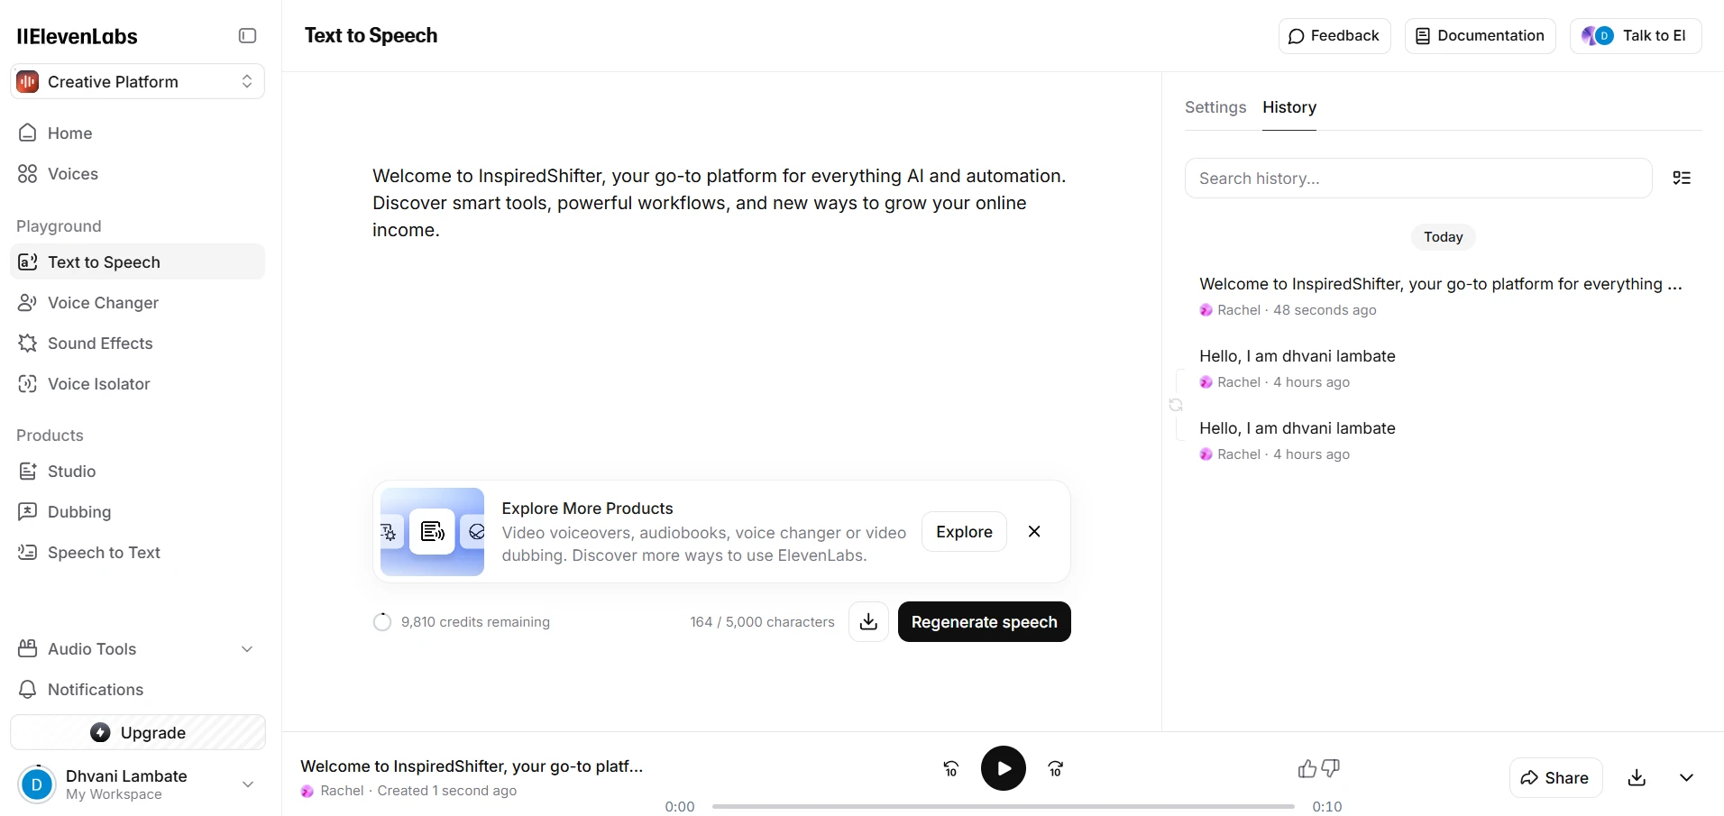Screen dimensions: 1724x816
Task: Click the user avatar D circle
Action: point(37,784)
